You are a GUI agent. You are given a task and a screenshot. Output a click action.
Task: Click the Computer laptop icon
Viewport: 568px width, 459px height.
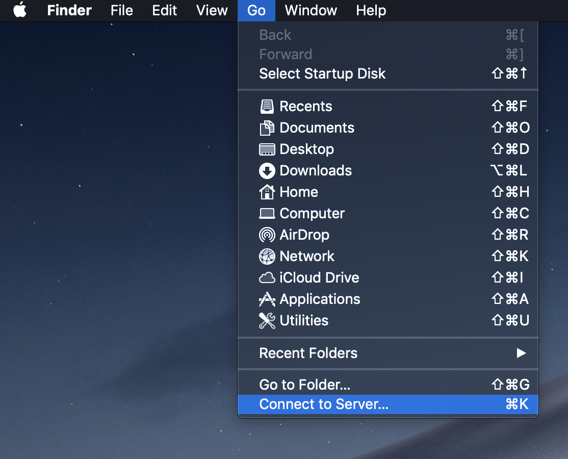coord(267,213)
